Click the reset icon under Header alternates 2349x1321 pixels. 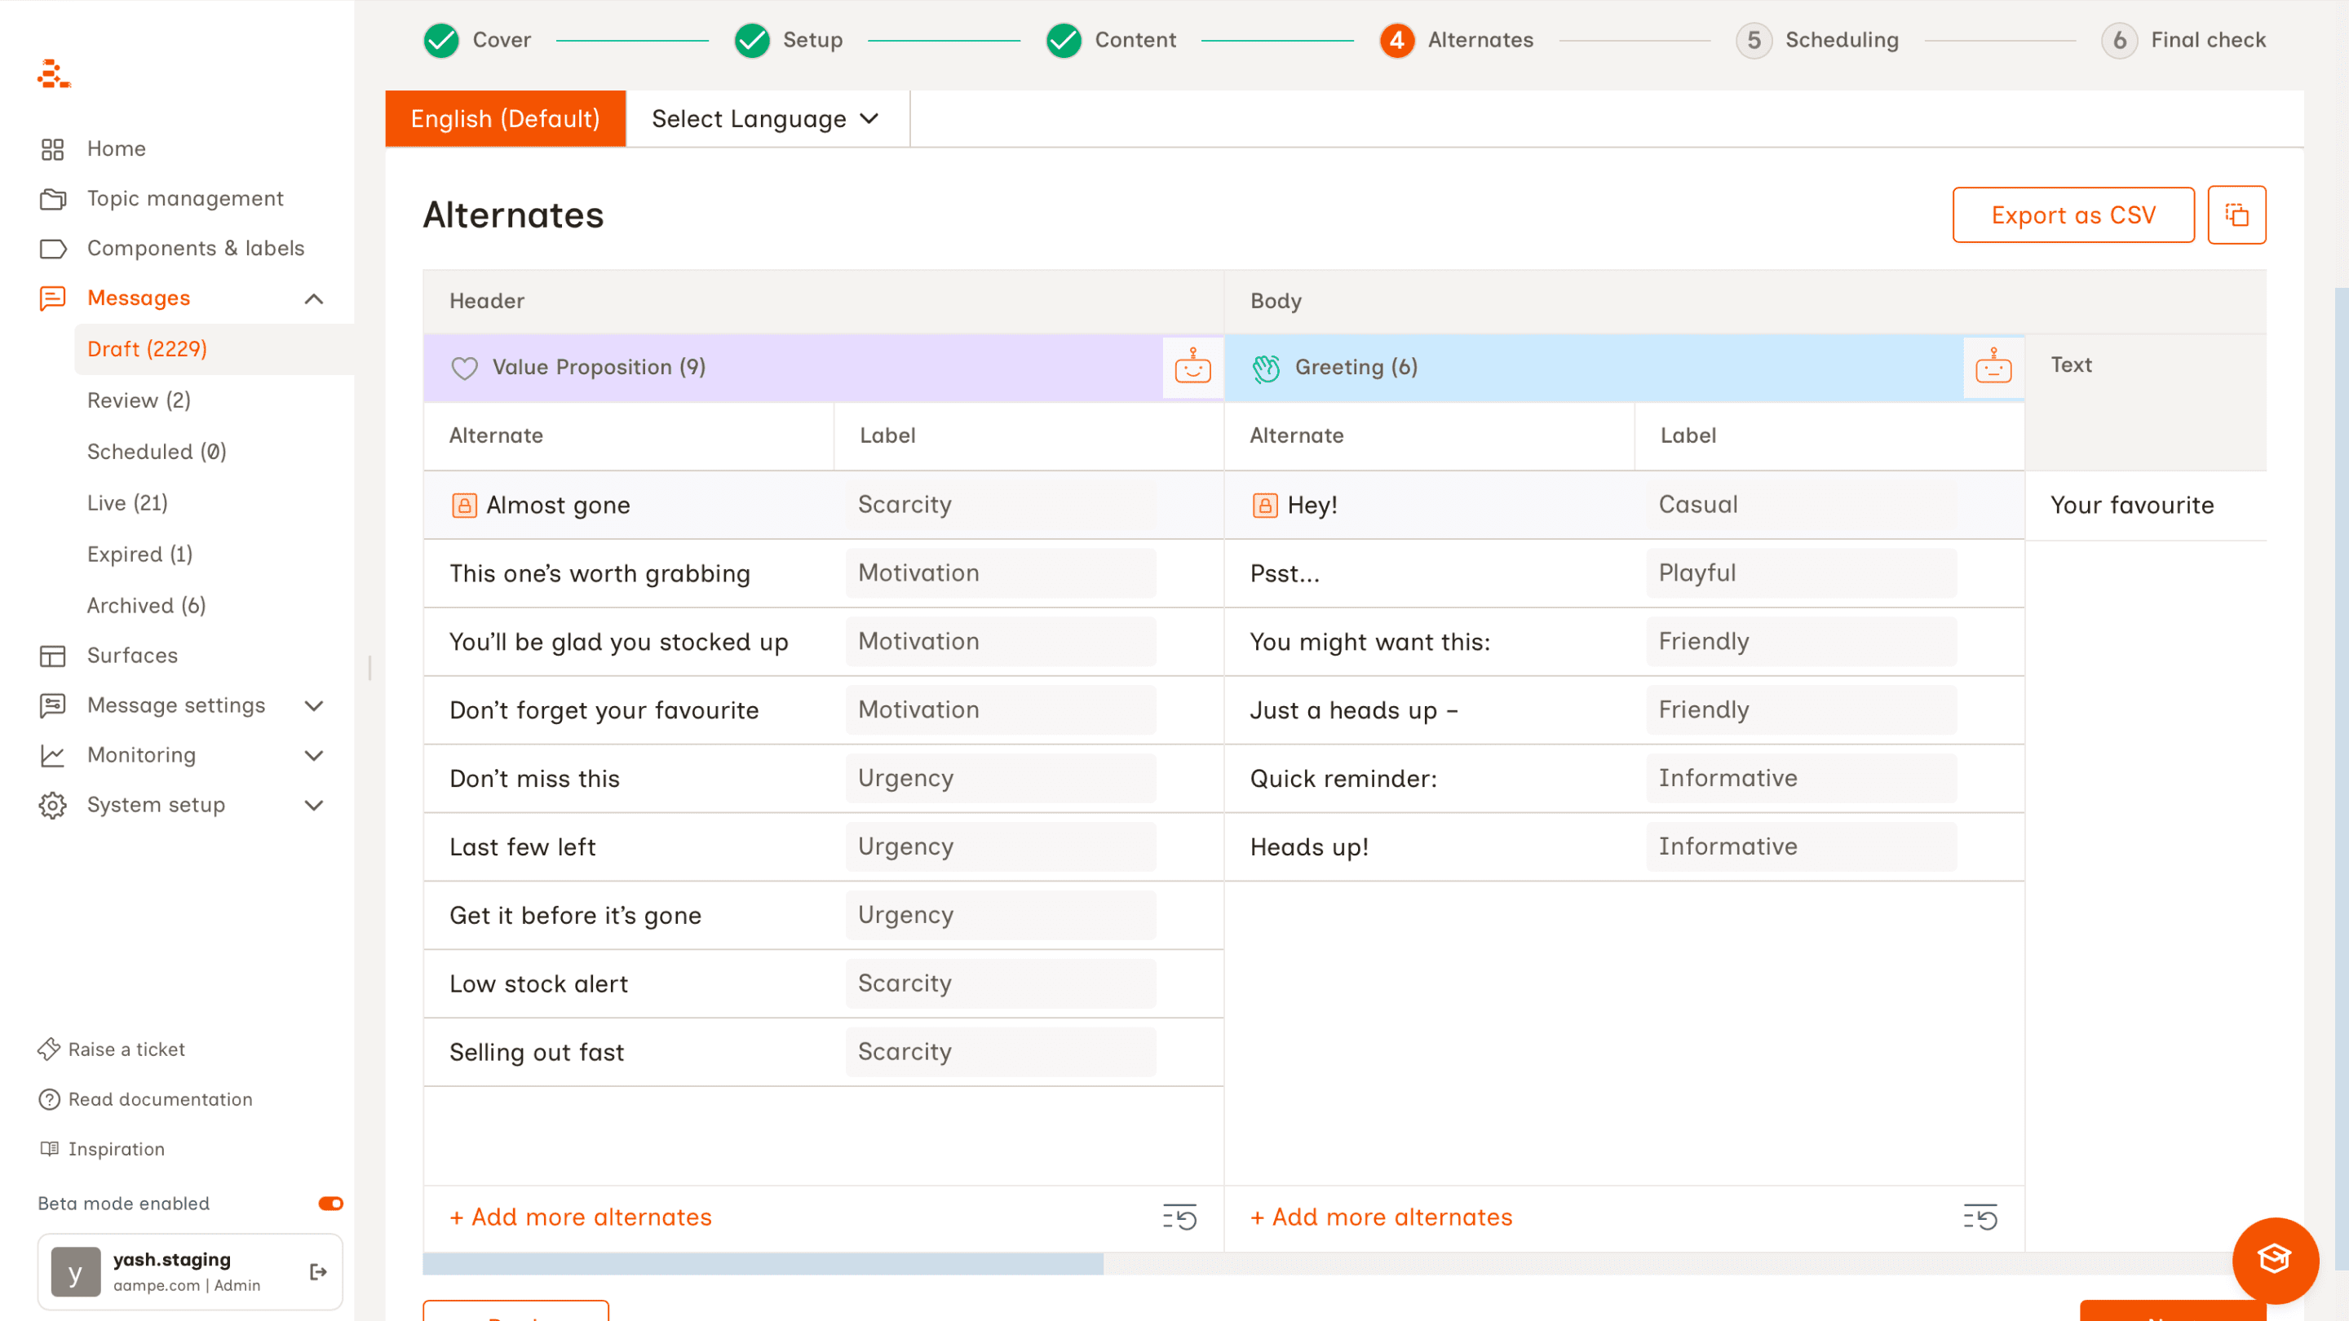(1179, 1216)
